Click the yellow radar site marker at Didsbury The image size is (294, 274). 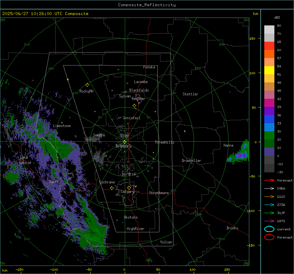(x=125, y=142)
